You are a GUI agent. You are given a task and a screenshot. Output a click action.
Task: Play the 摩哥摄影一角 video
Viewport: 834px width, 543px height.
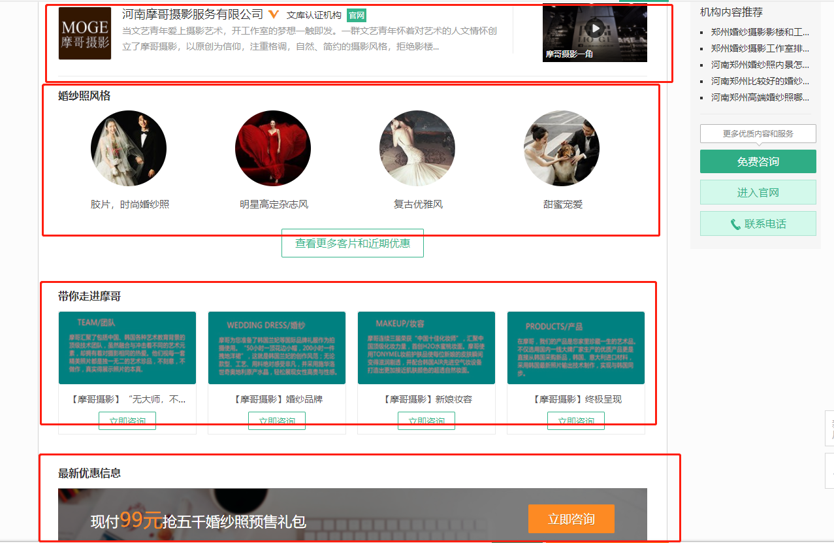click(x=594, y=28)
